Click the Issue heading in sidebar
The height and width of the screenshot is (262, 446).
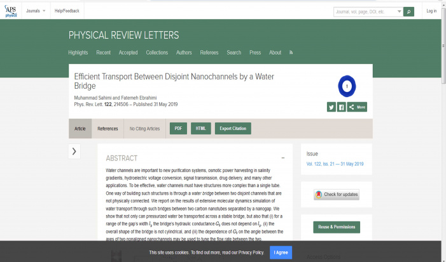[312, 154]
